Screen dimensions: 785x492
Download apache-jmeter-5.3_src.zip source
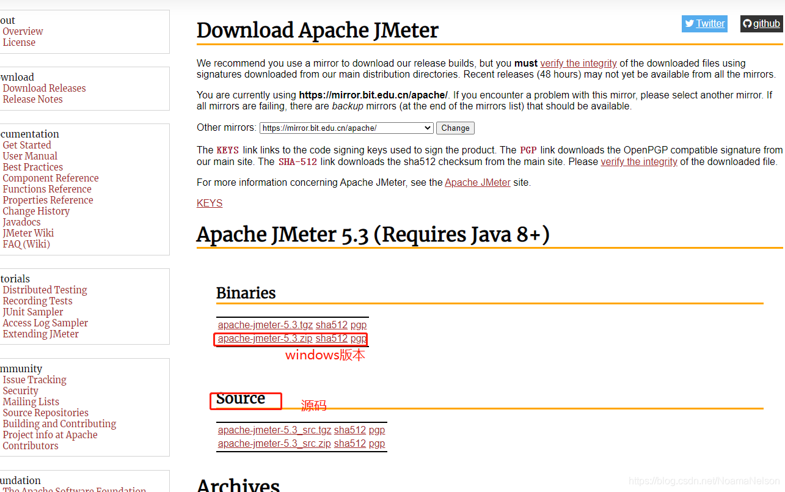274,444
